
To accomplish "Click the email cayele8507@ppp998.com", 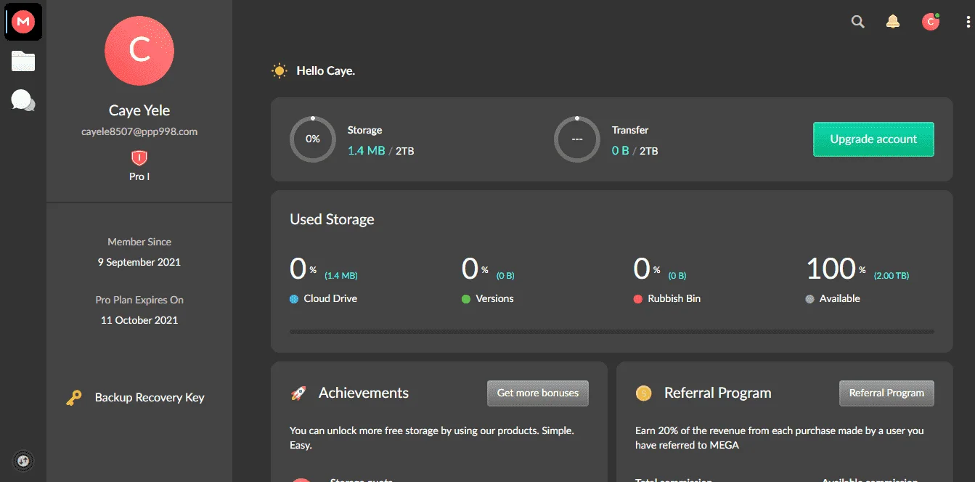I will [x=139, y=132].
